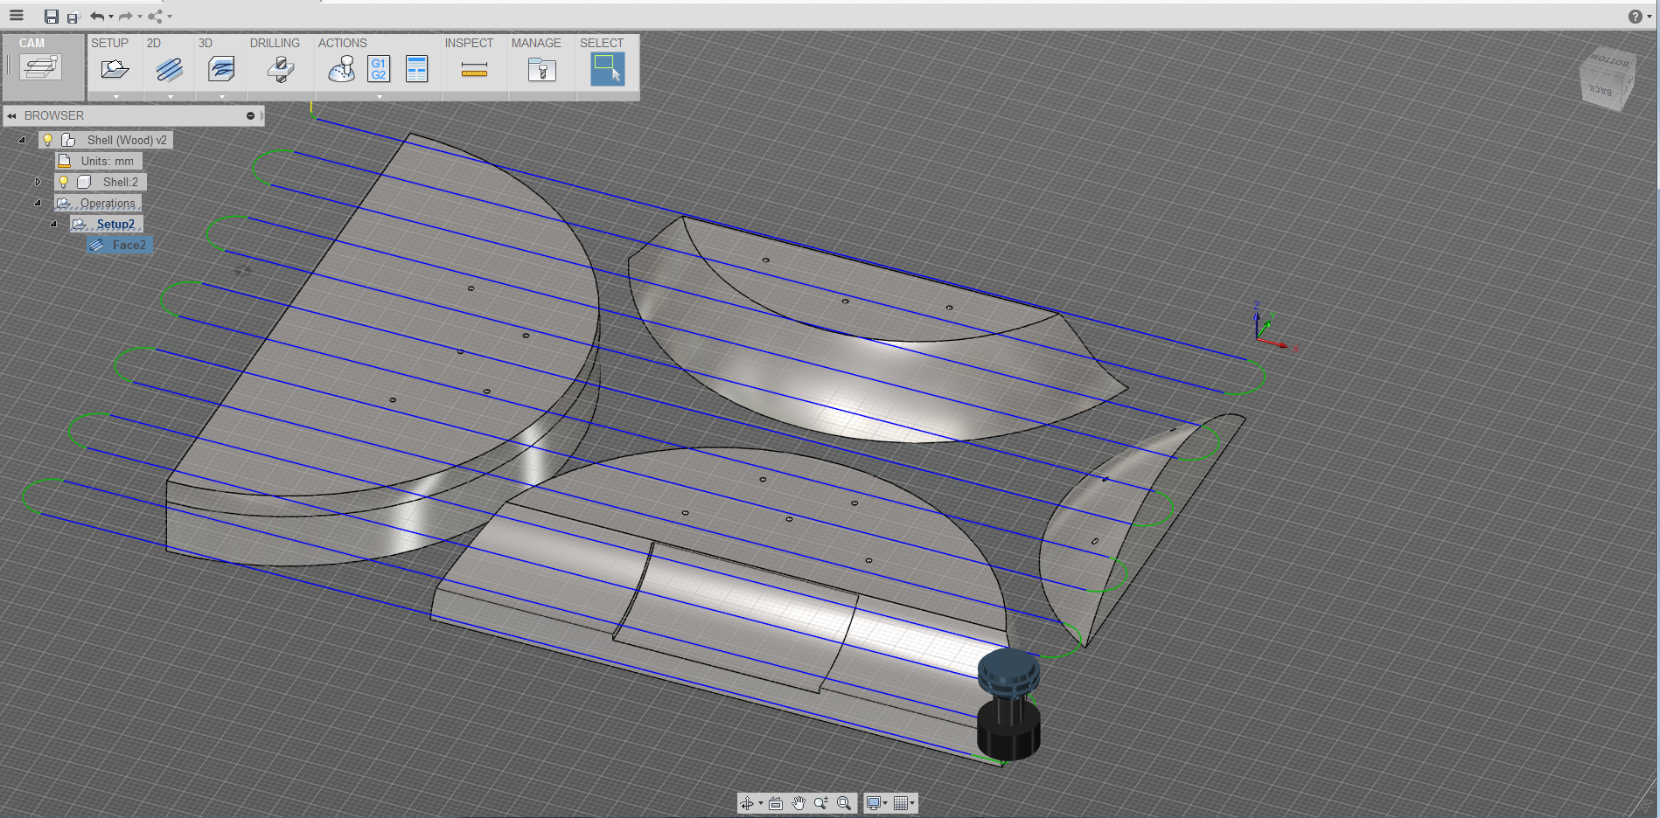Expand the ACTIONS panel dropdown arrow

click(379, 97)
